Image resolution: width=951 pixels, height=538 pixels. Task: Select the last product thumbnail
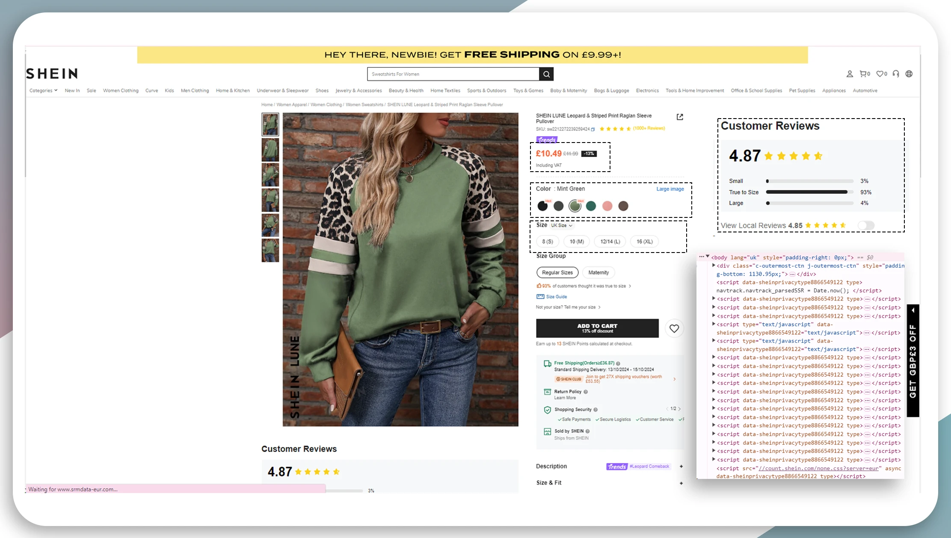tap(270, 250)
